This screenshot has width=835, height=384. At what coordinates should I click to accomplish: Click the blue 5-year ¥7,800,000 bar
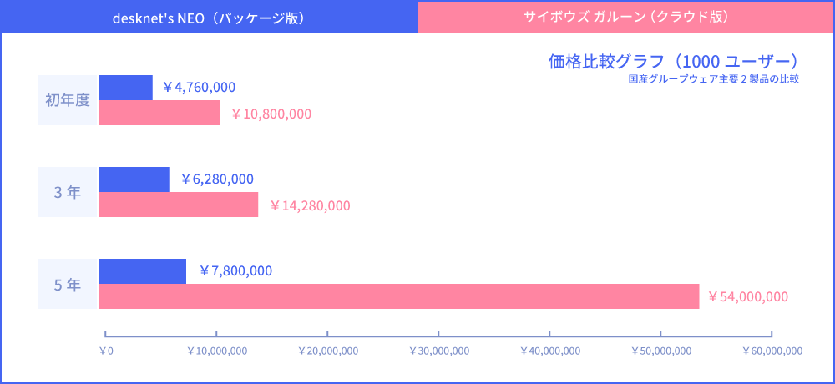coord(143,271)
